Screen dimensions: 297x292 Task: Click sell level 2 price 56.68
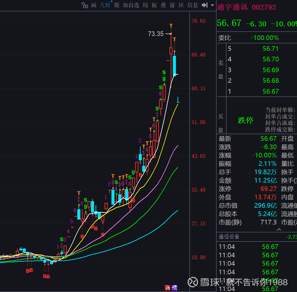point(271,81)
